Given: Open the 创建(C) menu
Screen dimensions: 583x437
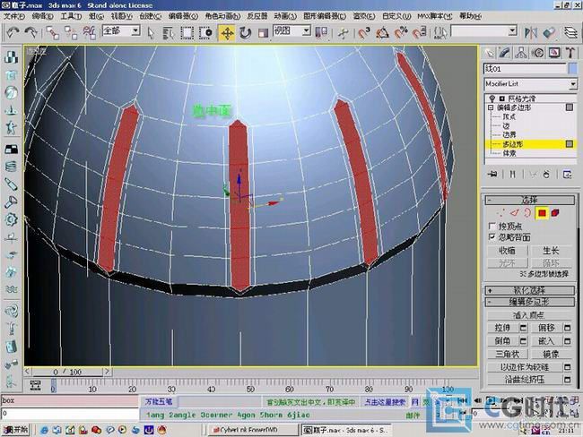Looking at the screenshot, I should point(150,16).
